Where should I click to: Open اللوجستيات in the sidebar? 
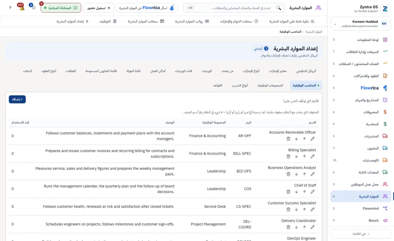point(361,160)
